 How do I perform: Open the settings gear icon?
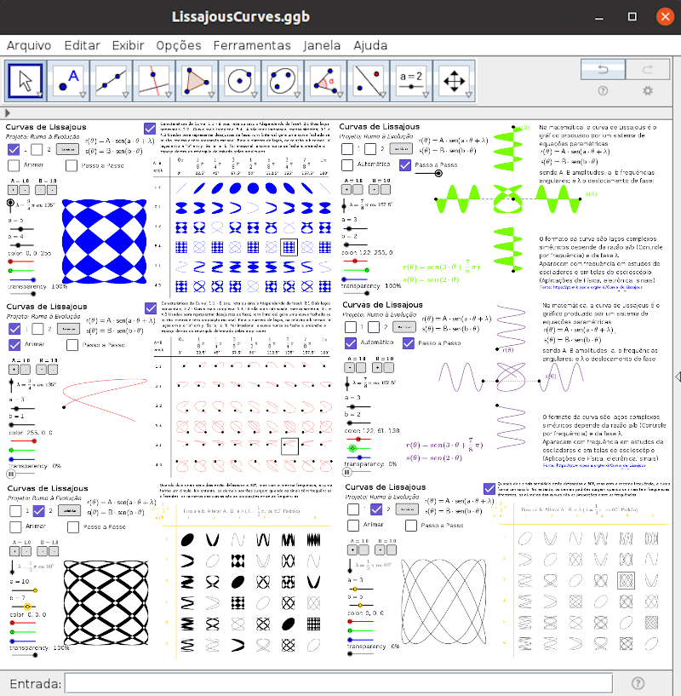pos(648,91)
